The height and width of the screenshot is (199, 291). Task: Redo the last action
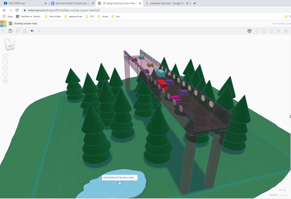39,31
